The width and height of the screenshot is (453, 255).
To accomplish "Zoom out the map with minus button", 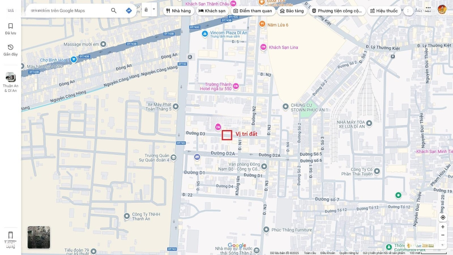I will pyautogui.click(x=443, y=235).
